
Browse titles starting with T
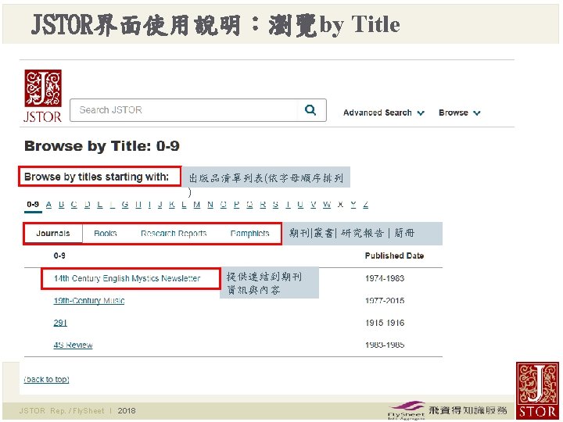(x=288, y=205)
